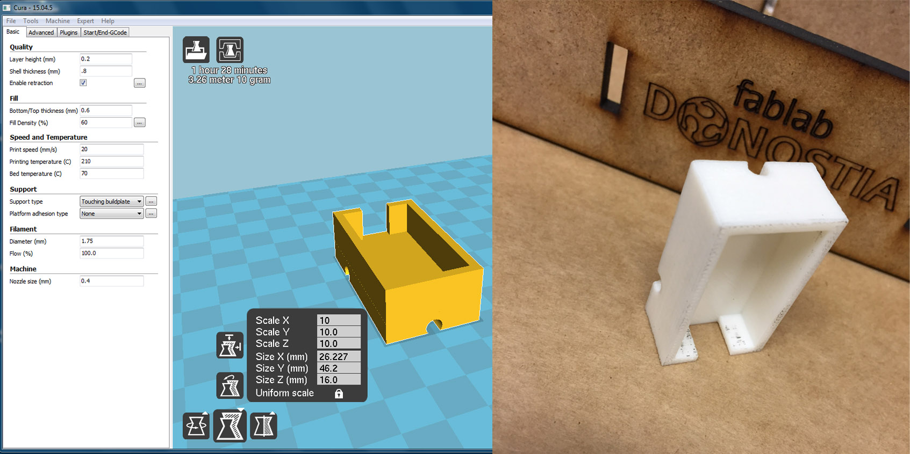Click the Print speed input field
This screenshot has width=910, height=454.
(112, 149)
